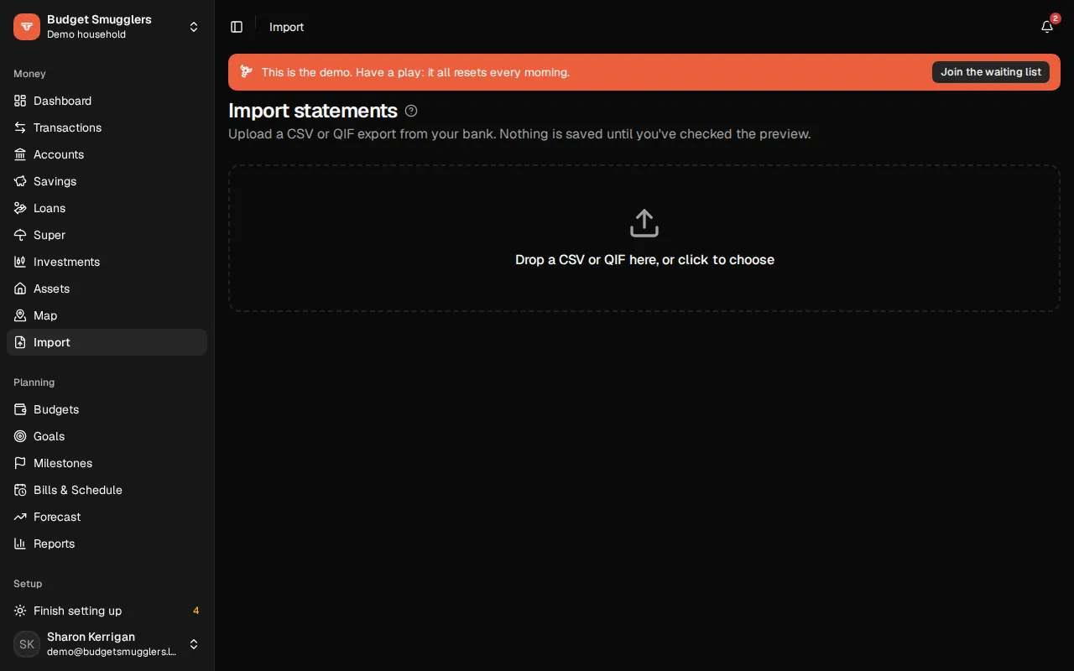Viewport: 1074px width, 671px height.
Task: Click the upload arrow icon
Action: 644,223
